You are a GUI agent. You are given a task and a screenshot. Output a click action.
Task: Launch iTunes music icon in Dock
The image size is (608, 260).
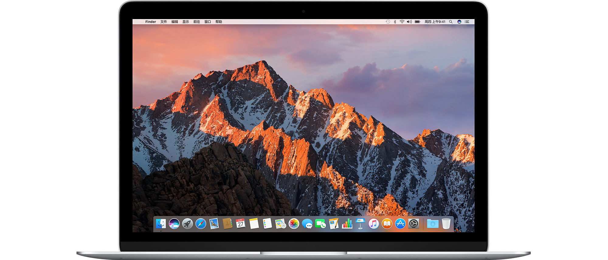pyautogui.click(x=374, y=224)
